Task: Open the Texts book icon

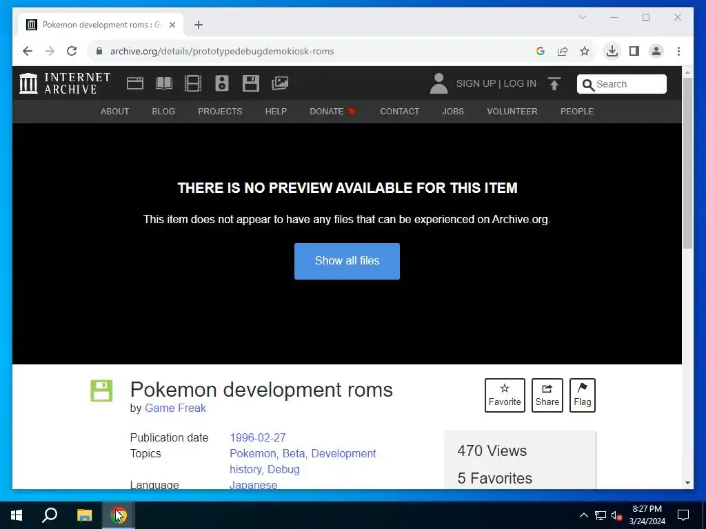Action: (164, 83)
